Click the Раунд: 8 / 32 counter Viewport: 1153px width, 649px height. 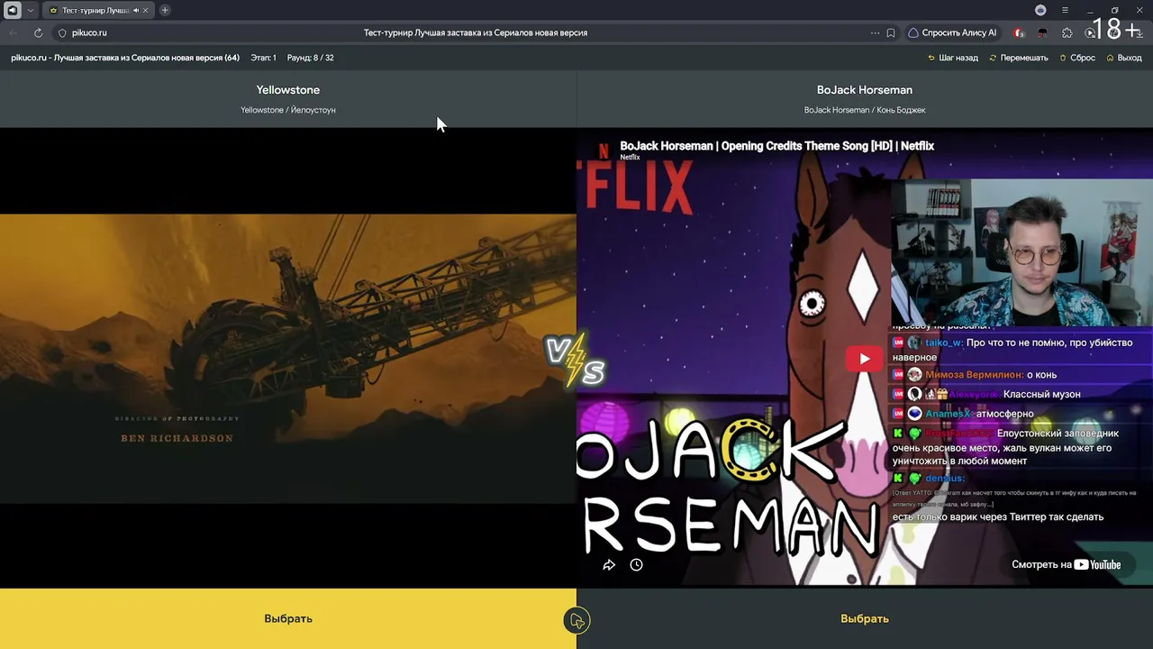[310, 58]
